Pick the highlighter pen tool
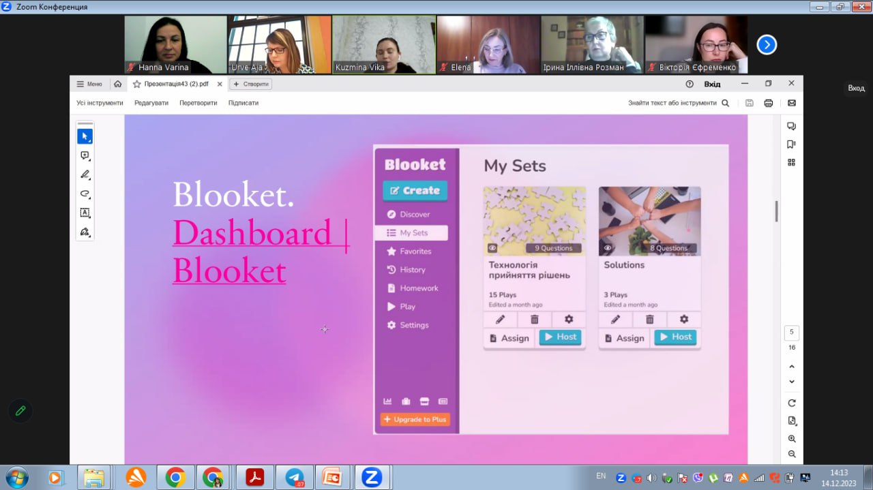This screenshot has height=490, width=873. coord(85,174)
